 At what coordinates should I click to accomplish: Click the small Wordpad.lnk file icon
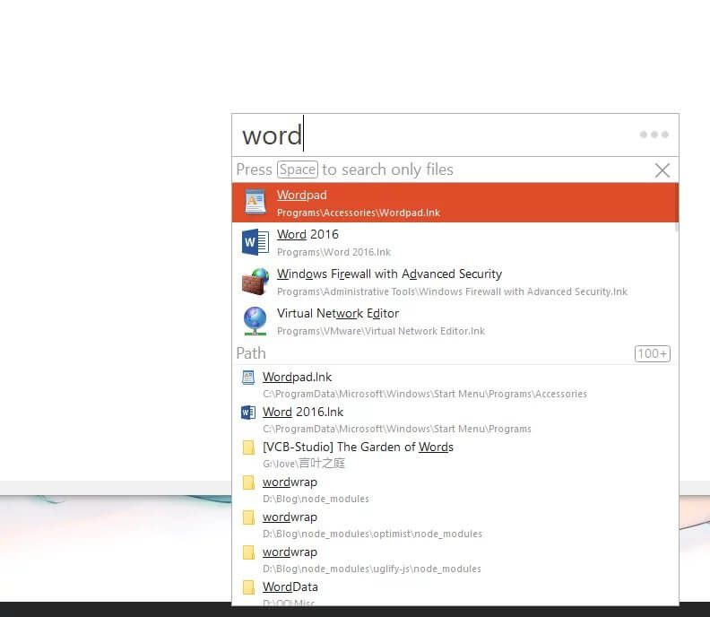248,378
